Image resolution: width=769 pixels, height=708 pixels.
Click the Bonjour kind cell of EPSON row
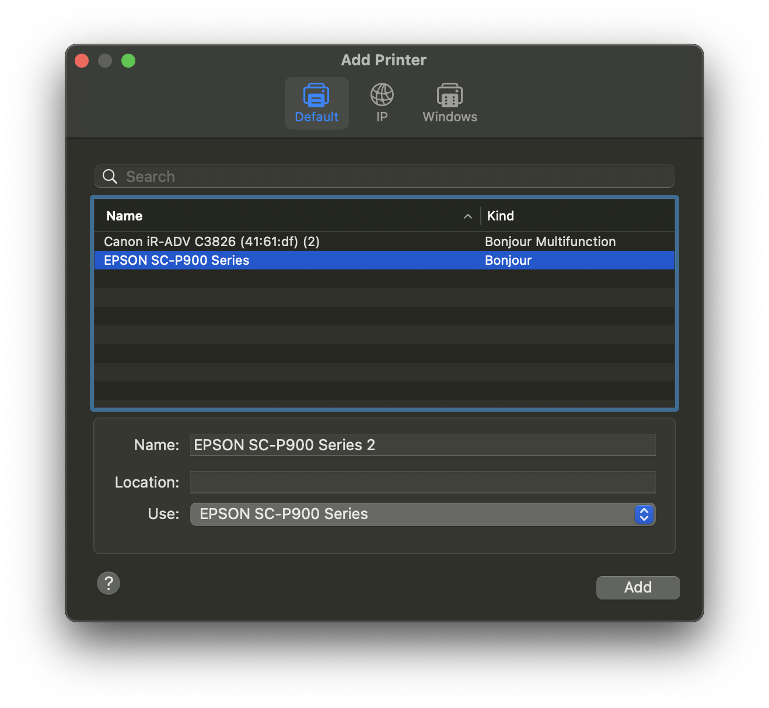point(508,260)
